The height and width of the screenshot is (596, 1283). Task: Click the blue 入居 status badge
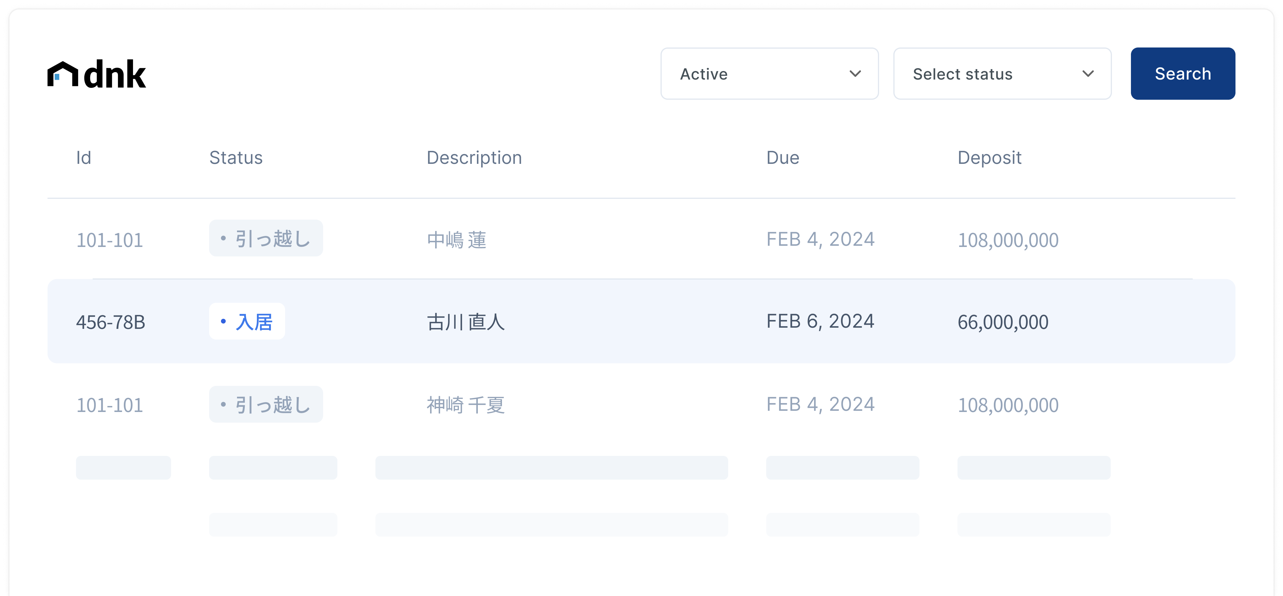pyautogui.click(x=247, y=322)
